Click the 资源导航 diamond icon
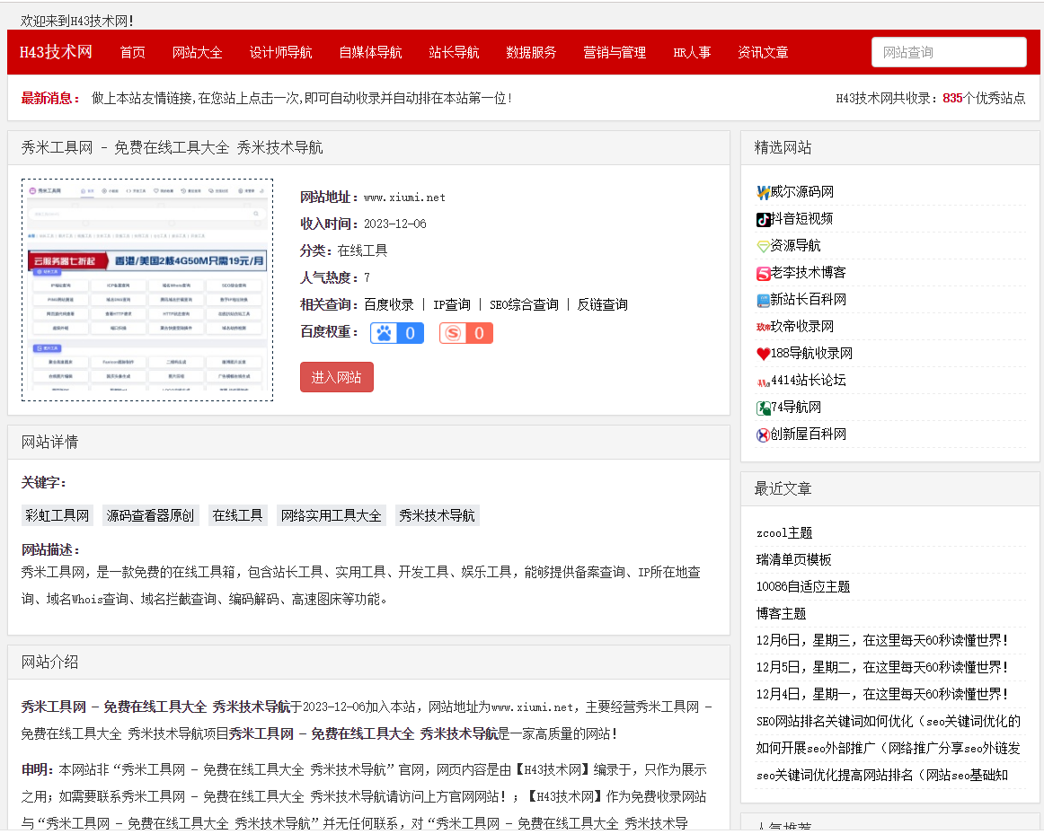Image resolution: width=1044 pixels, height=834 pixels. [x=764, y=246]
